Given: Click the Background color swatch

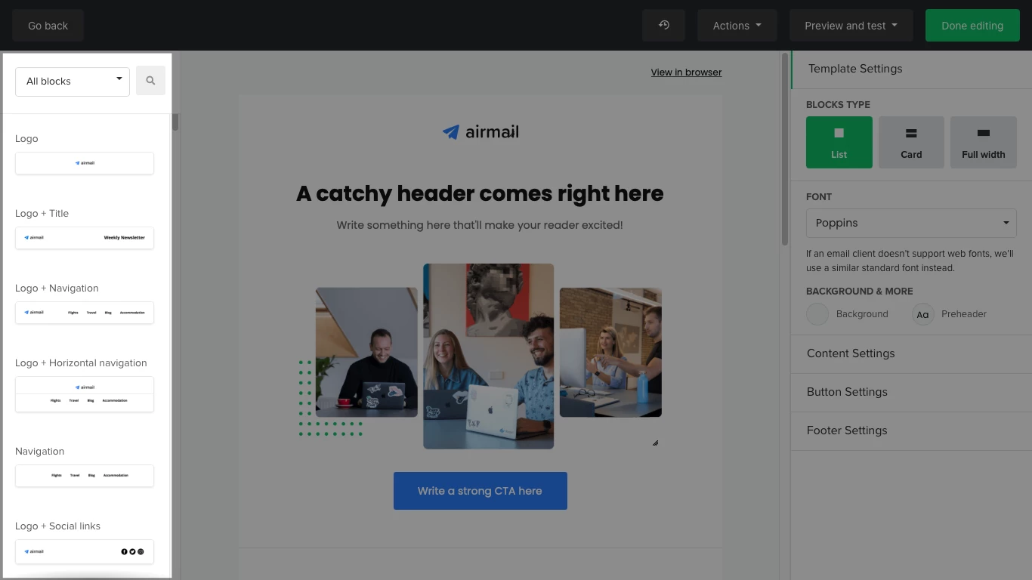Looking at the screenshot, I should (817, 314).
